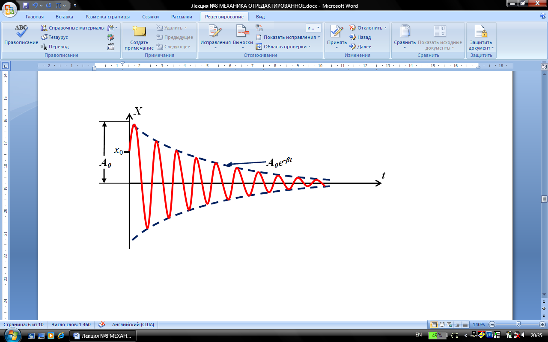Click the ABC 123 word count icon
The image size is (548, 342).
[x=111, y=47]
